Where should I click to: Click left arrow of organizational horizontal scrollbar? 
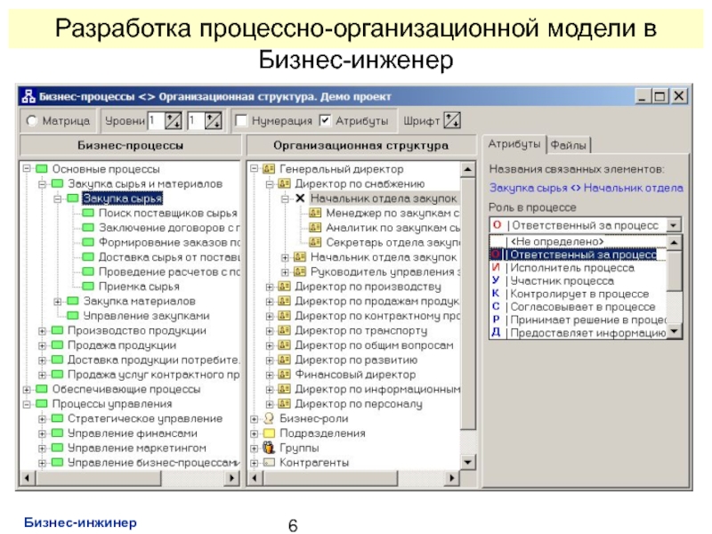pos(255,478)
